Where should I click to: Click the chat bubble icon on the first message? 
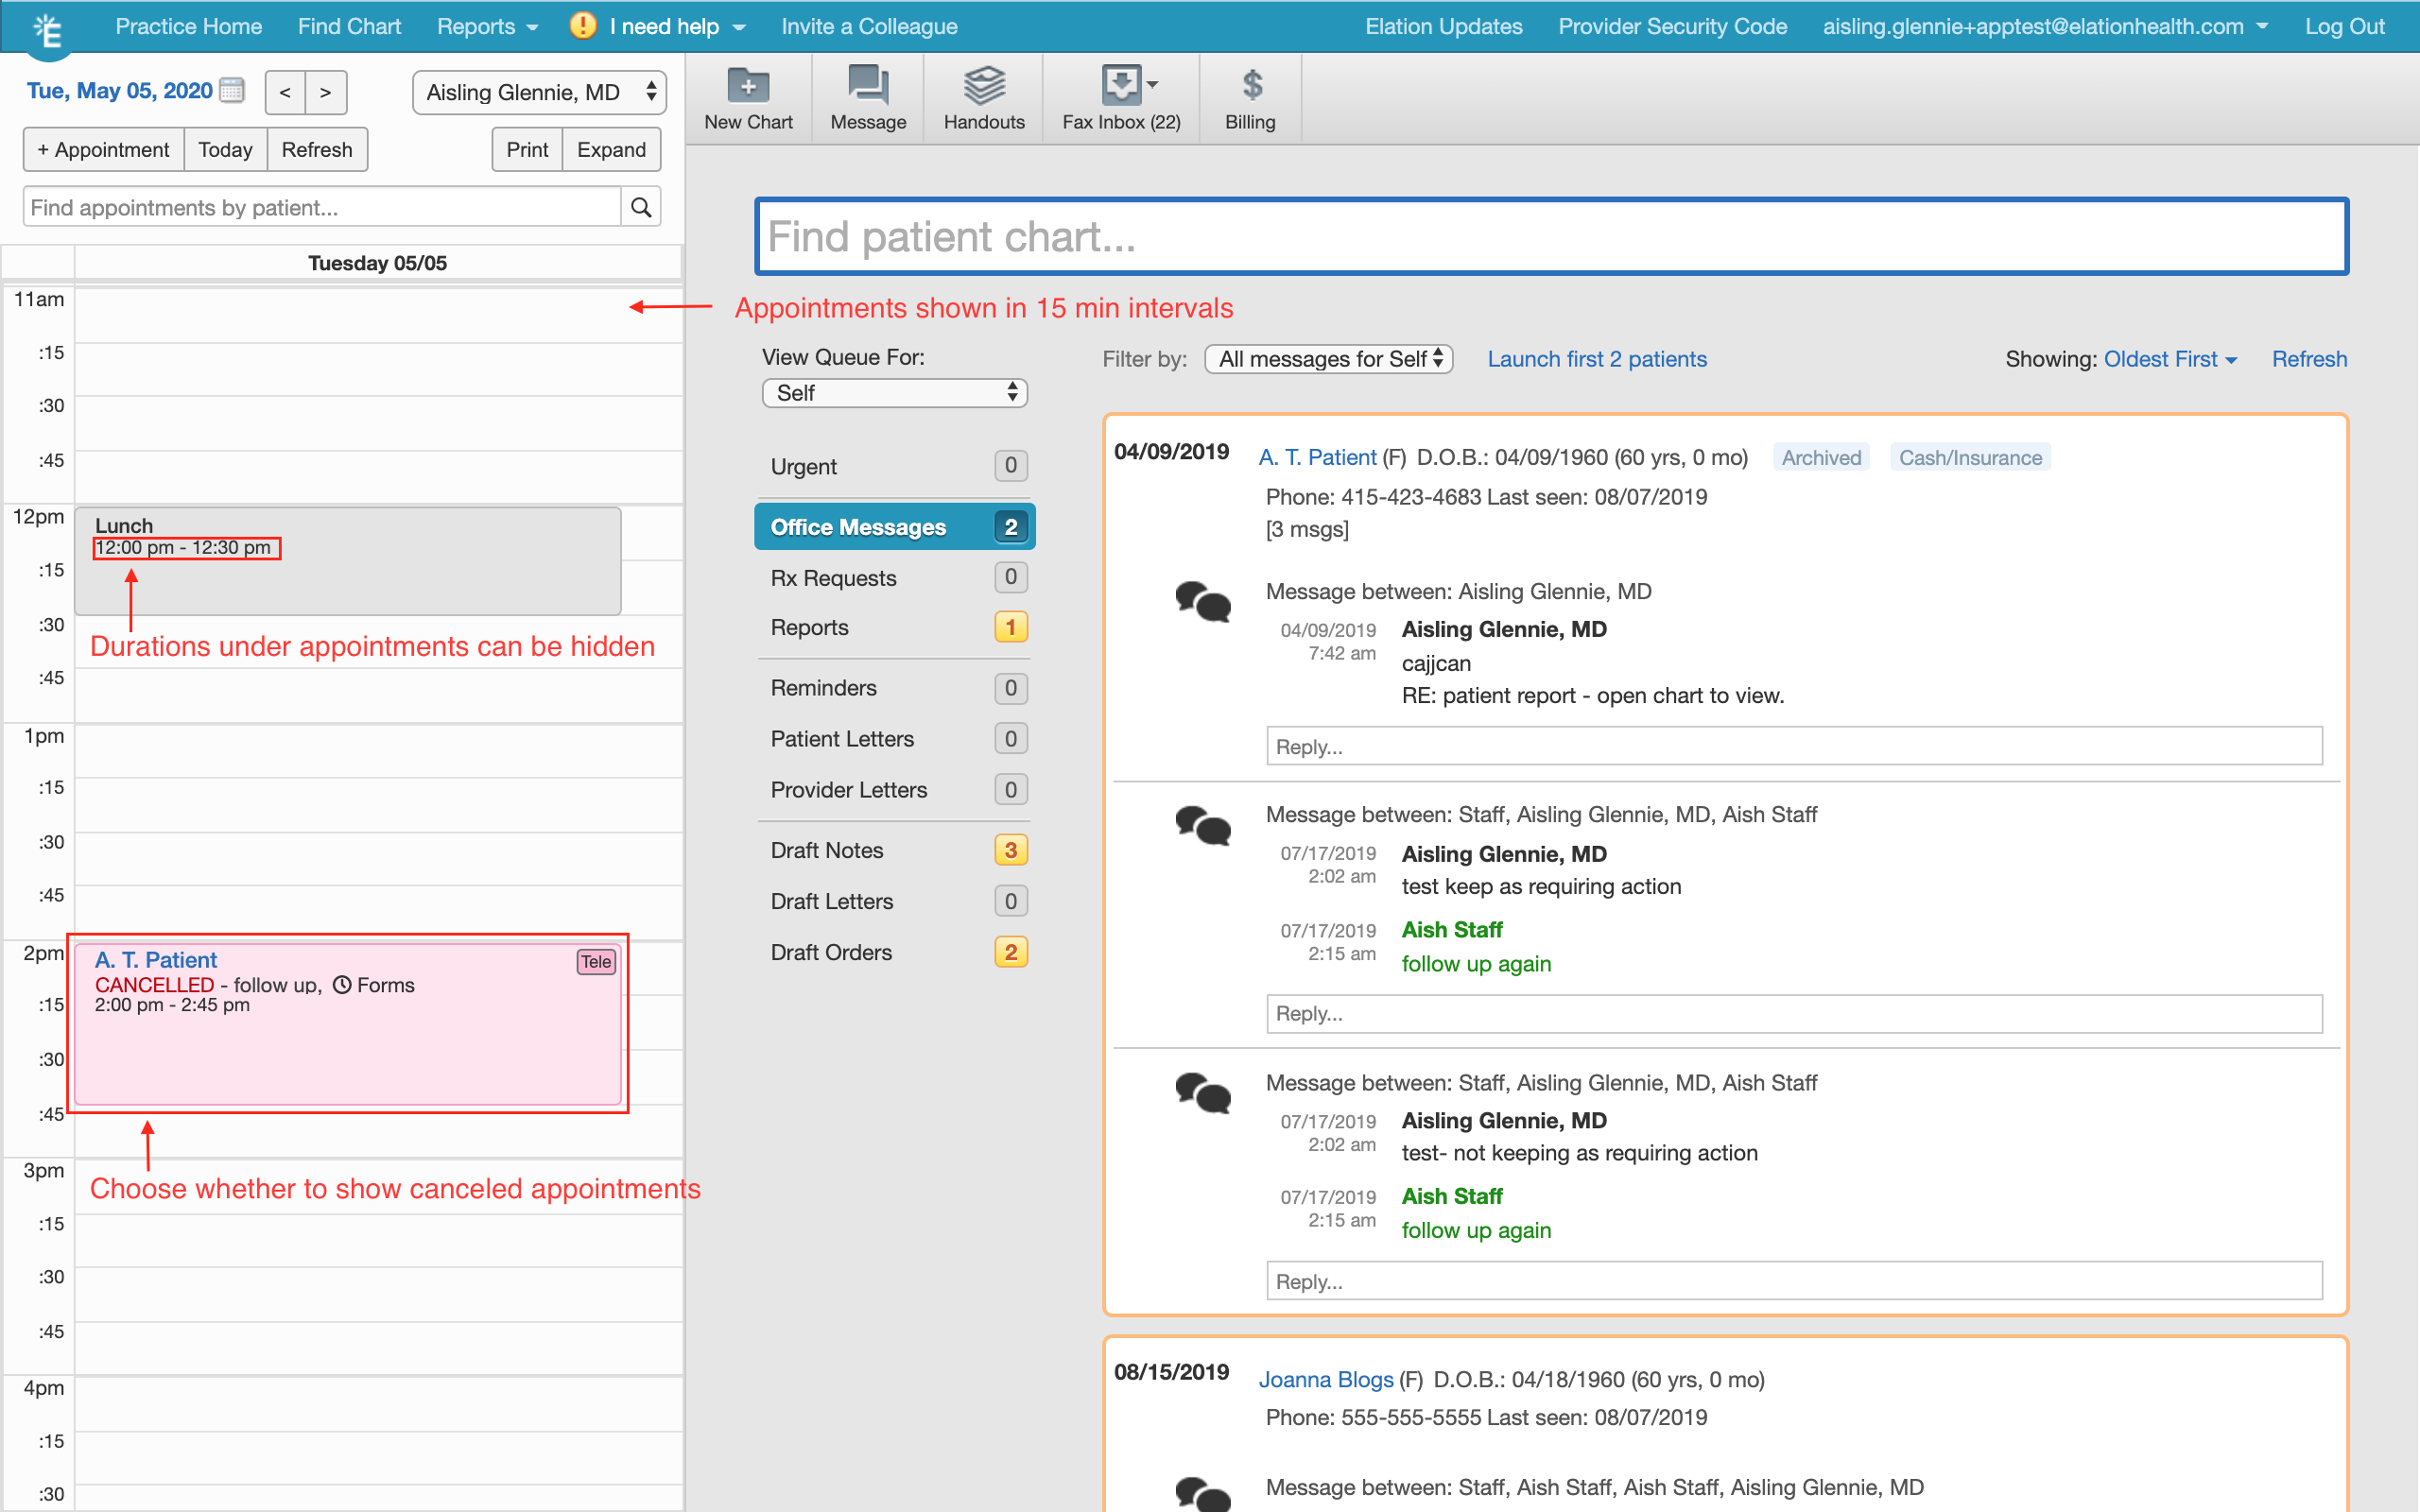click(x=1203, y=603)
